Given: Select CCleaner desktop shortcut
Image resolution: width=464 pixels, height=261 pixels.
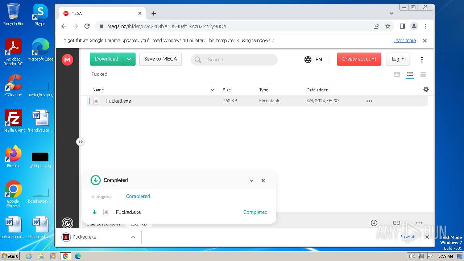Looking at the screenshot, I should (13, 86).
